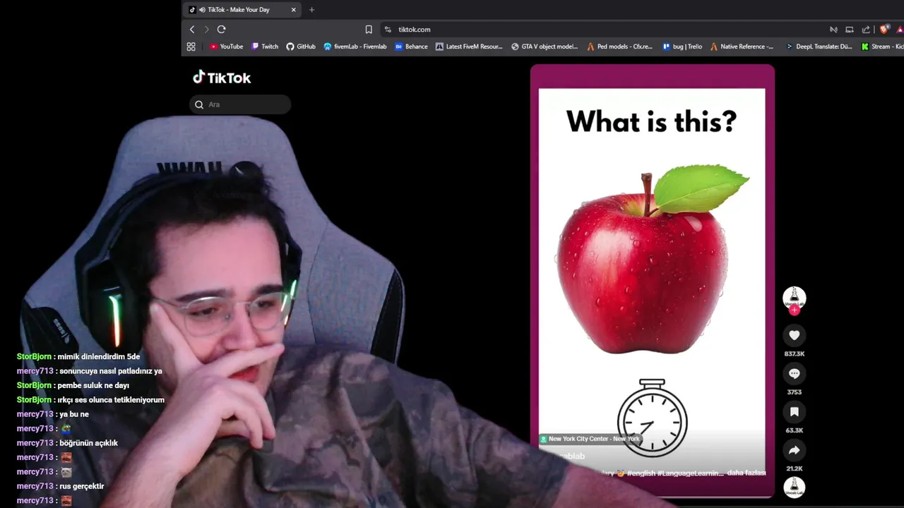This screenshot has height=508, width=904.
Task: Bookmark this page in the browser toolbar
Action: click(369, 29)
